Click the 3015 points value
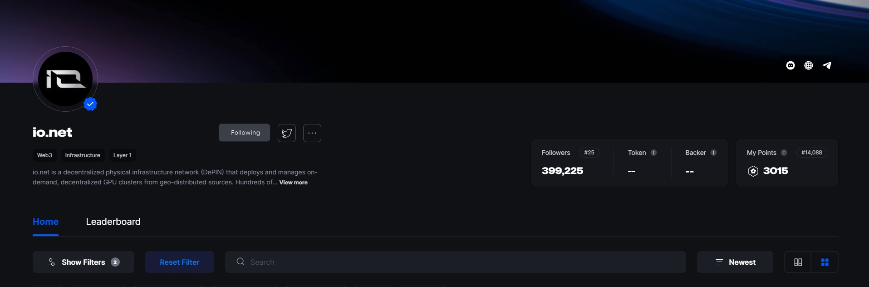This screenshot has width=869, height=287. click(x=776, y=171)
